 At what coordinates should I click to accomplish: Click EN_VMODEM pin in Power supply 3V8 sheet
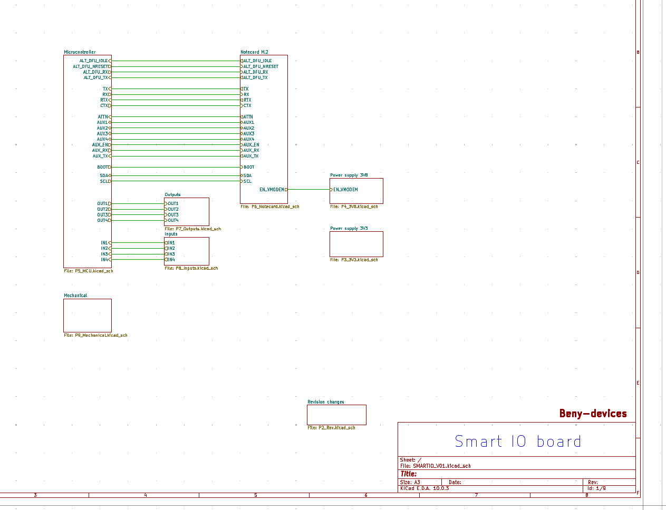[345, 190]
